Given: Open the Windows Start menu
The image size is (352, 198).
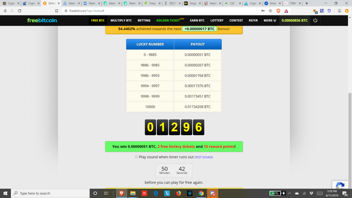Looking at the screenshot, I should [x=5, y=193].
